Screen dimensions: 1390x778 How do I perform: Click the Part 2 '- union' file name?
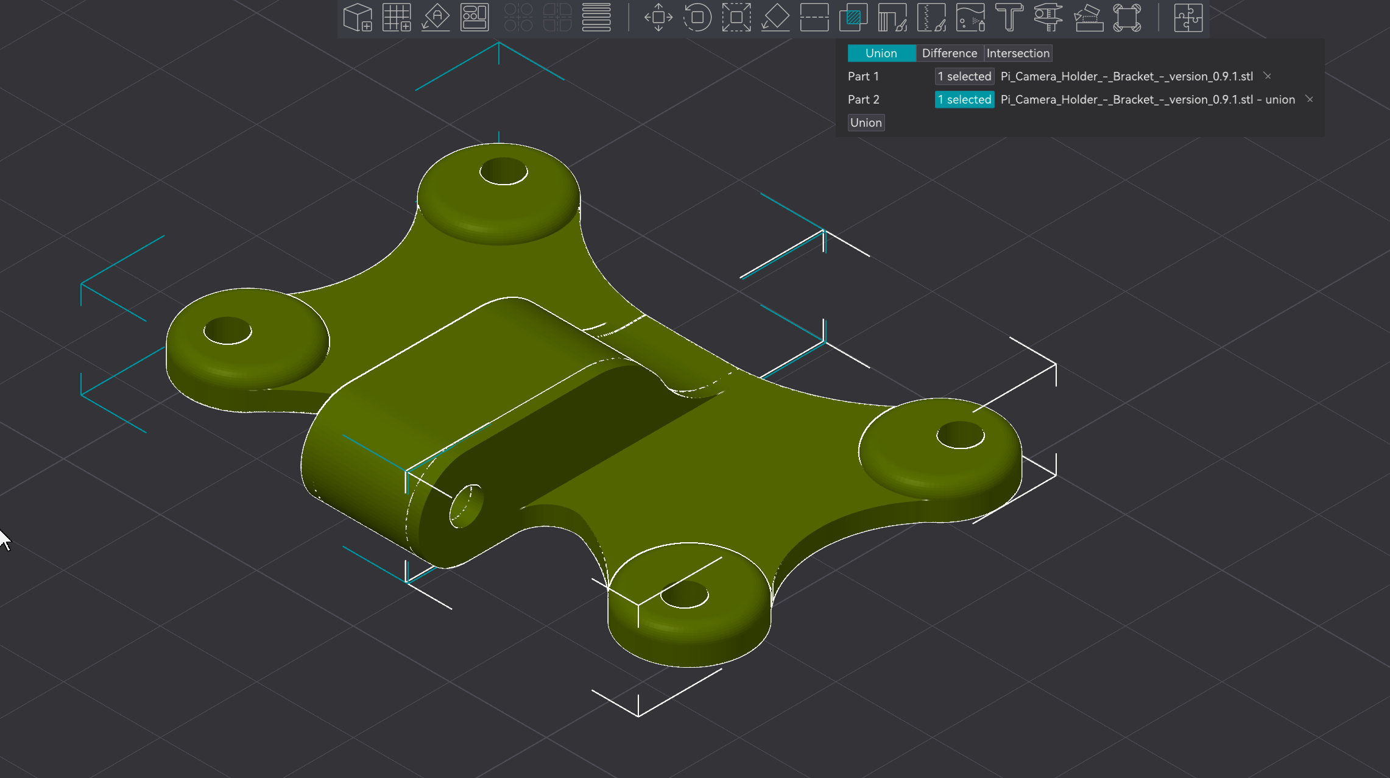pos(1148,99)
